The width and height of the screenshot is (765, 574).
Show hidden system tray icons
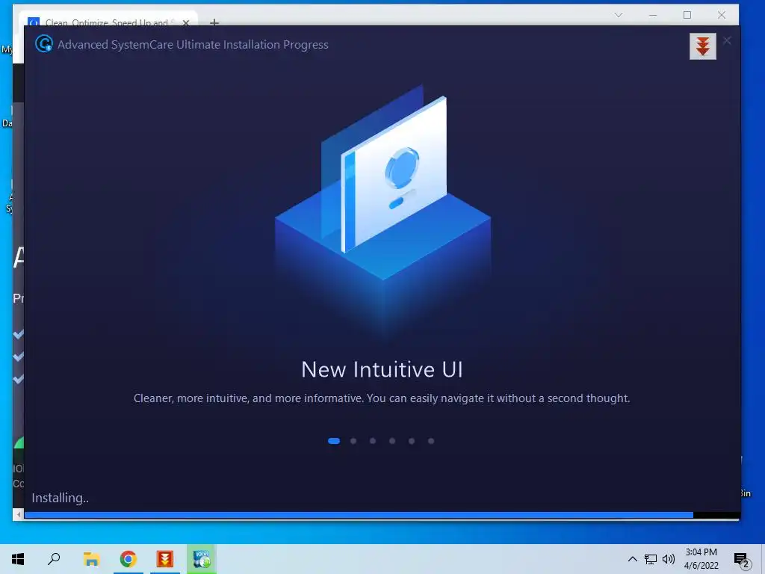pyautogui.click(x=632, y=559)
